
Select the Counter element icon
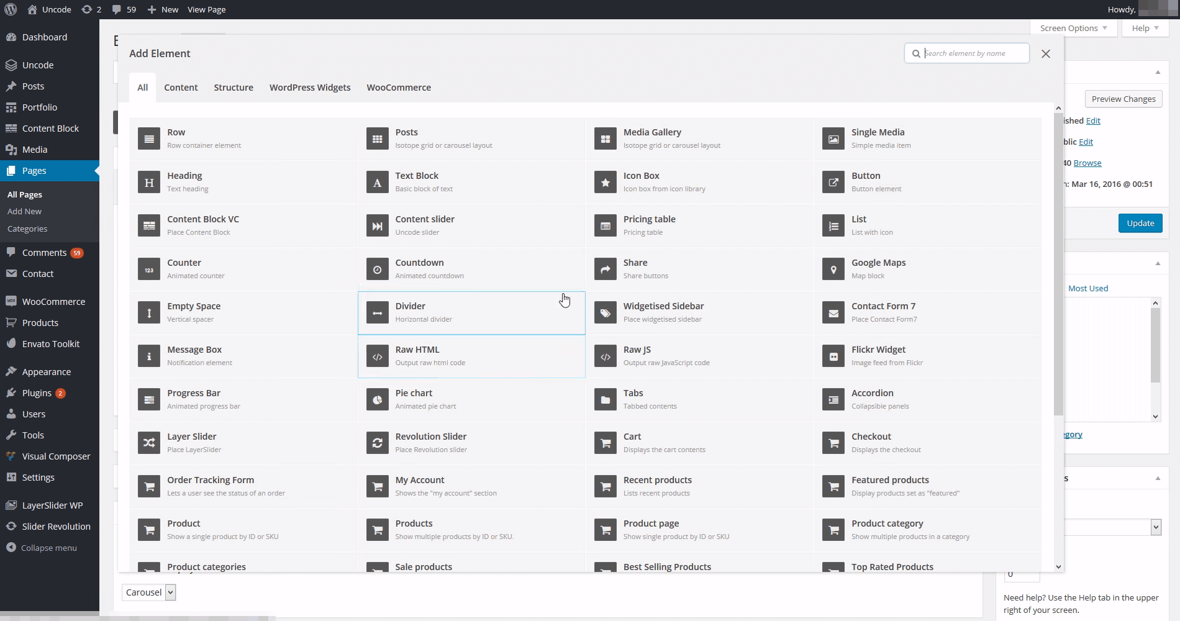[x=149, y=270]
